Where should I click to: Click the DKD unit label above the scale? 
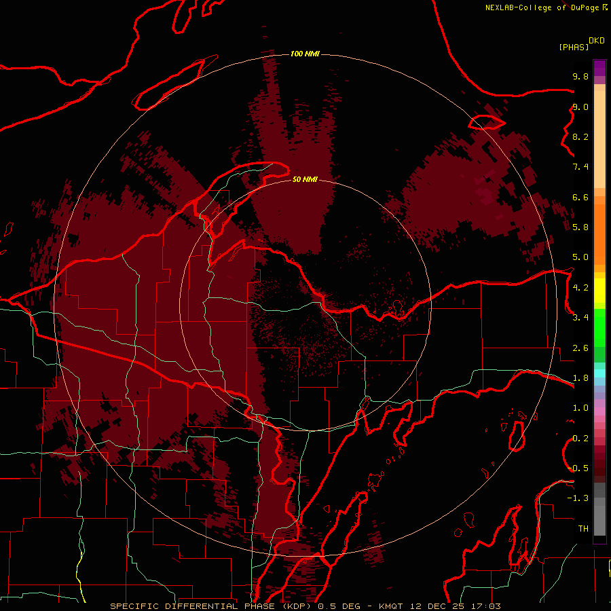coord(597,41)
